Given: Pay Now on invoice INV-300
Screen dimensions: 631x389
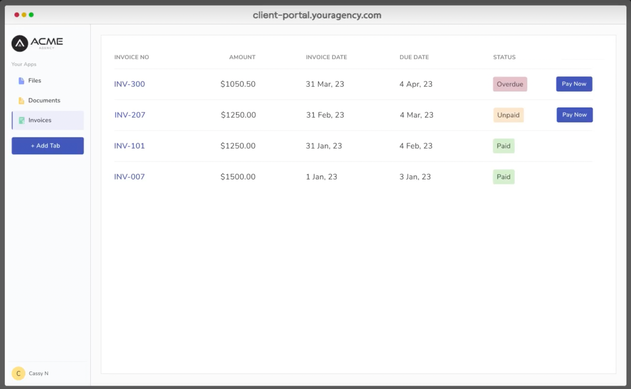Looking at the screenshot, I should click(x=574, y=84).
